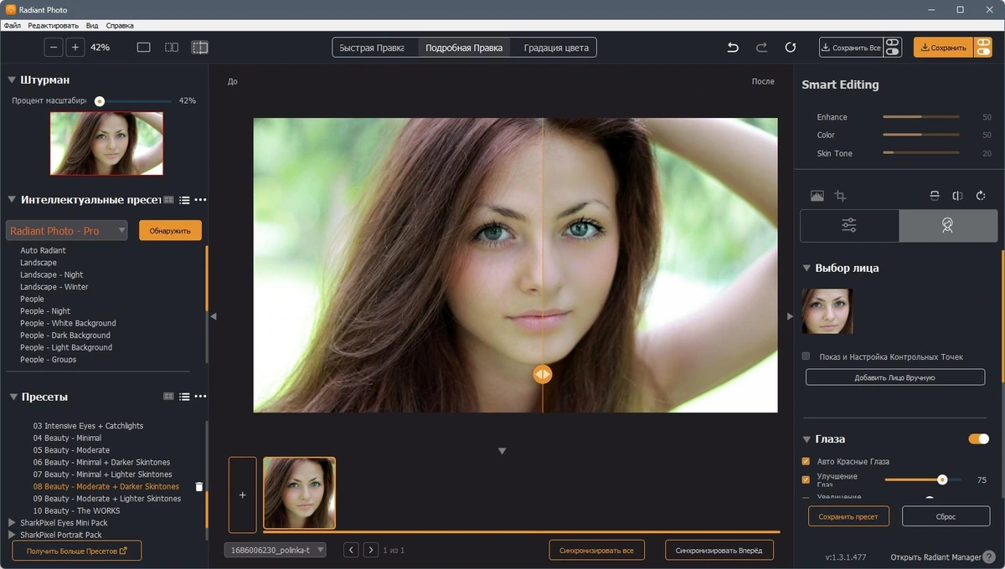Uncheck Авто Красные Глаза checkbox
Viewport: 1005px width, 569px height.
tap(806, 461)
